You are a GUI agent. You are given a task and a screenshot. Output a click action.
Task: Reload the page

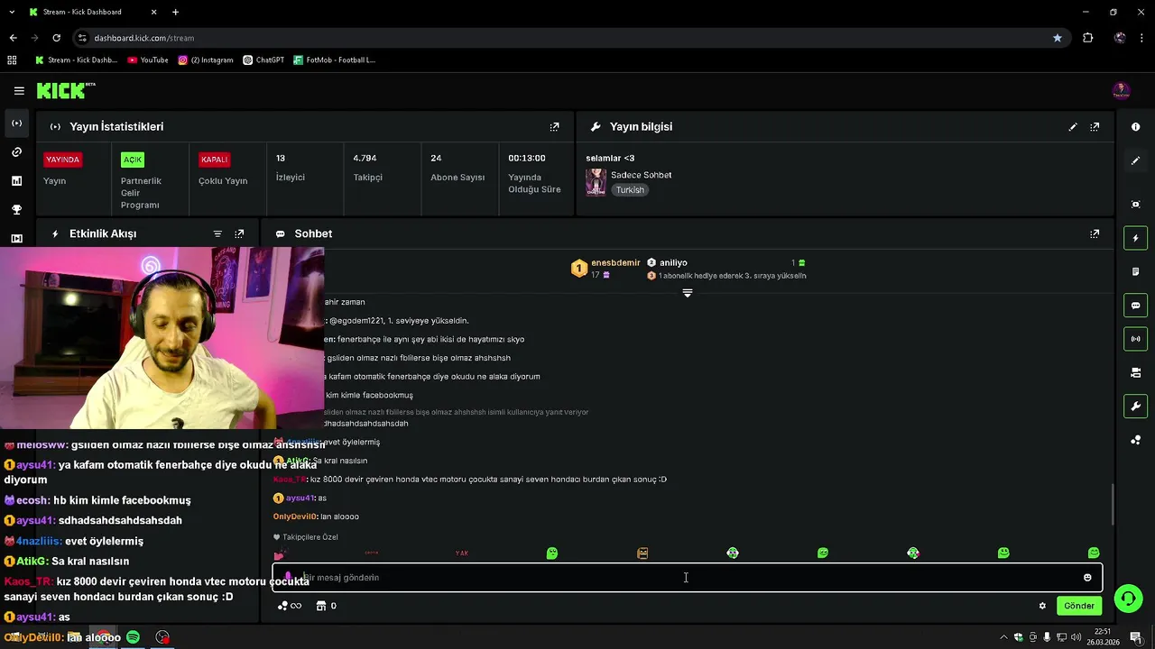click(56, 38)
